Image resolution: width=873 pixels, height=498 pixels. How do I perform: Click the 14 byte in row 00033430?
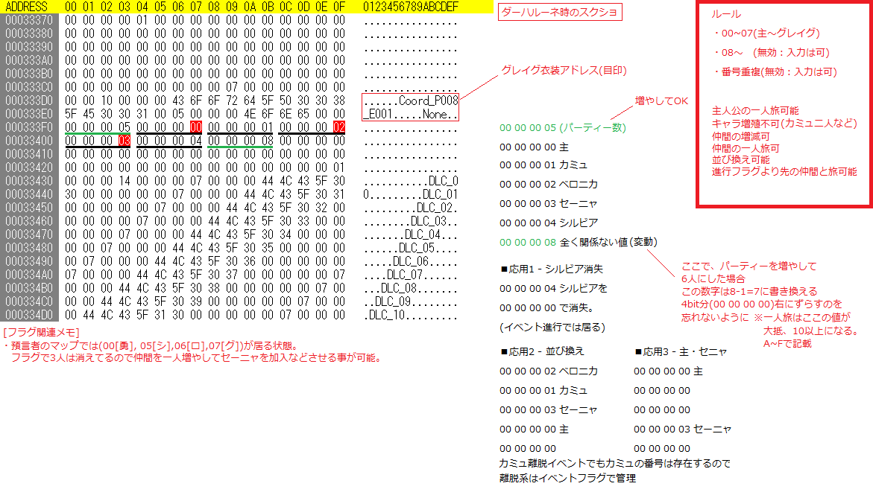[125, 181]
